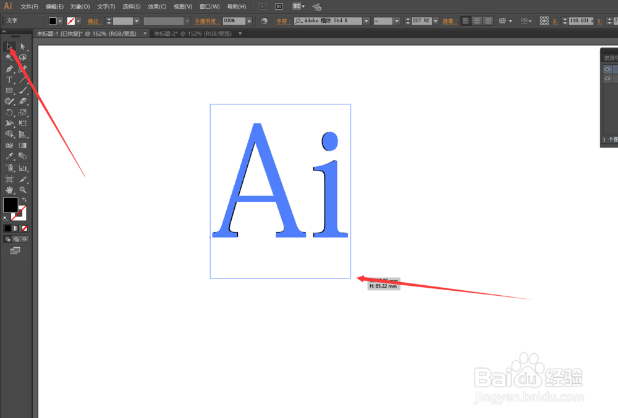Swap fill and stroke colors
Viewport: 618px width, 418px height.
pyautogui.click(x=25, y=200)
